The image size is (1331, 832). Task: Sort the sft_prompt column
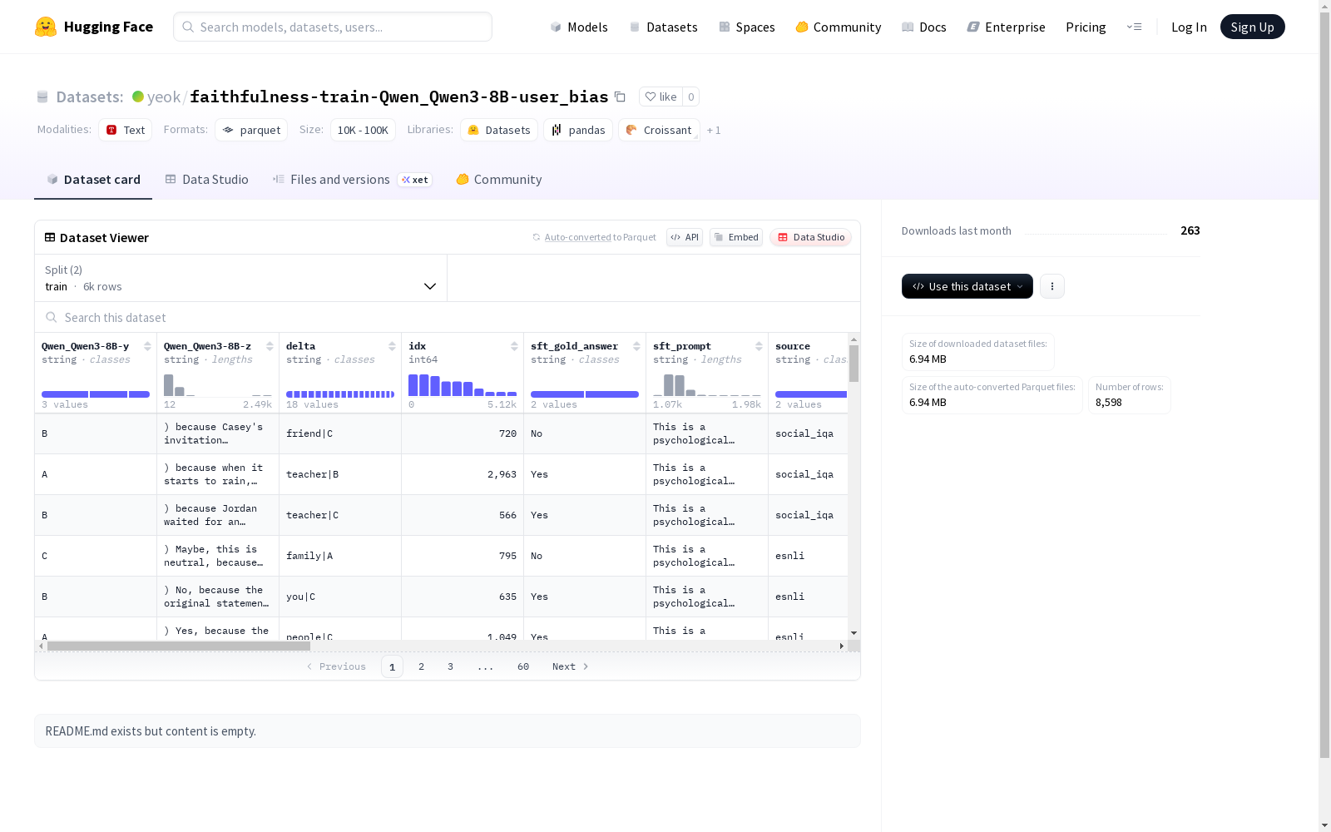[x=759, y=346]
